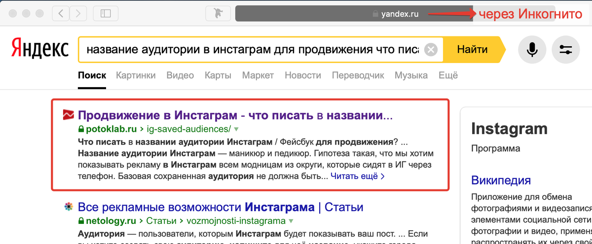Viewport: 592px width, 244px height.
Task: Click the Статьи breadcrumb in the netology result
Action: click(161, 220)
